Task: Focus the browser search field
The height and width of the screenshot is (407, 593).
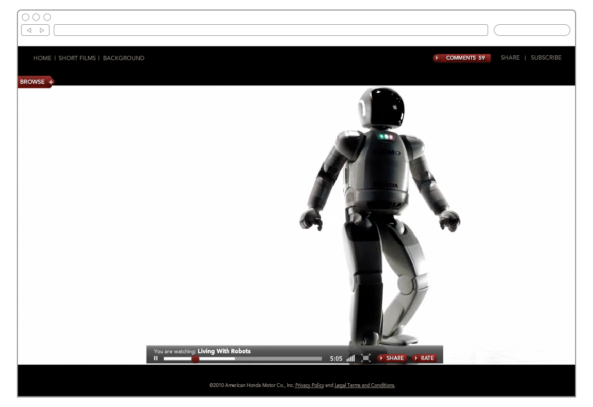Action: [532, 30]
